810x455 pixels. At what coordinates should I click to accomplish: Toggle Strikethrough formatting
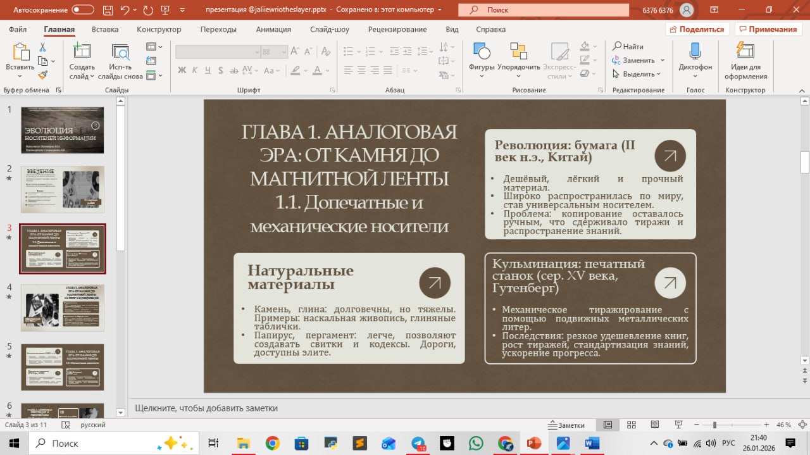[x=234, y=70]
